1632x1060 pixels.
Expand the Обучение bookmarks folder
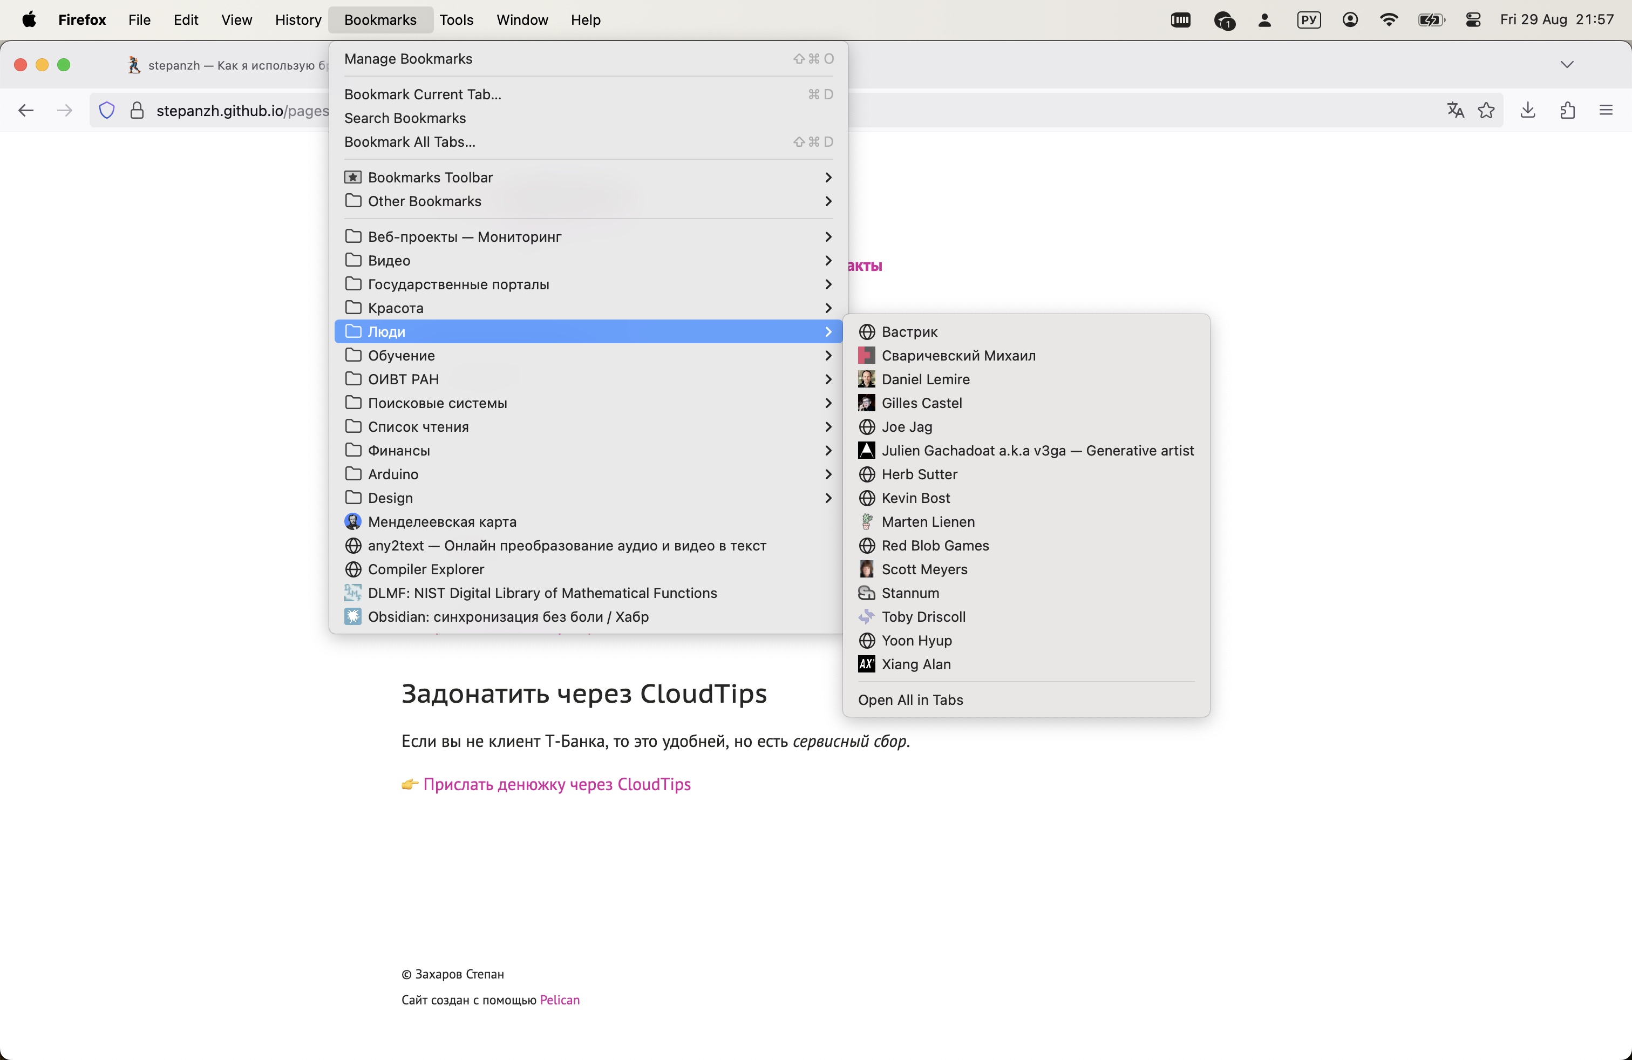(x=588, y=355)
